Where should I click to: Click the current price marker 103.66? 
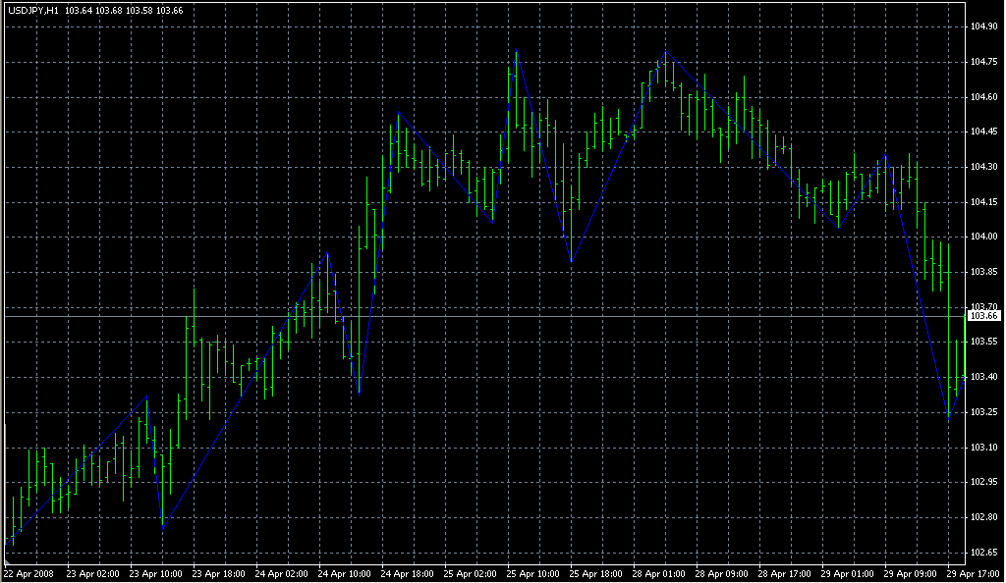click(983, 316)
